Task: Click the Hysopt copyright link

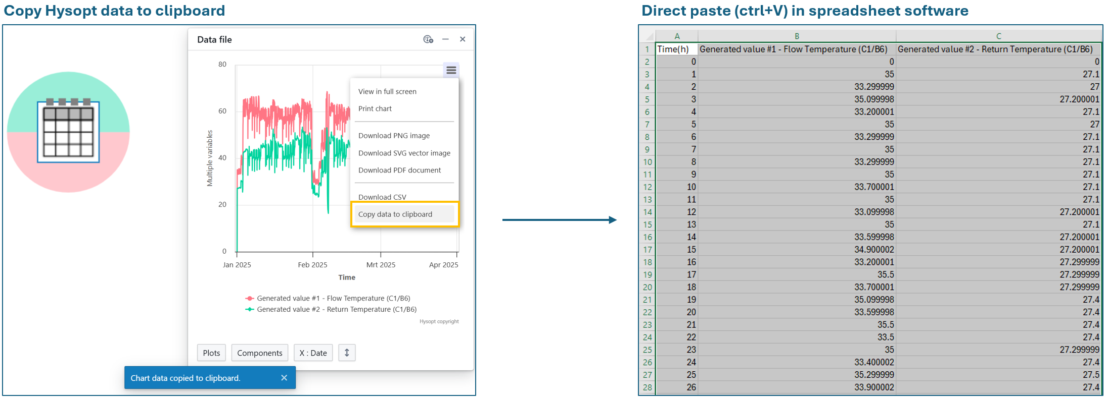Action: click(439, 321)
